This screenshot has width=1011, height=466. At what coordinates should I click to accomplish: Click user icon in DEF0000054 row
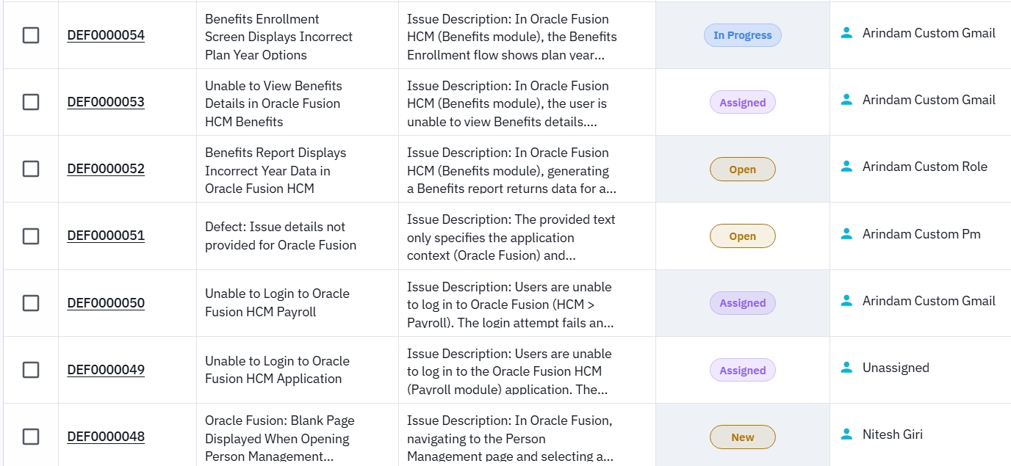(x=846, y=32)
